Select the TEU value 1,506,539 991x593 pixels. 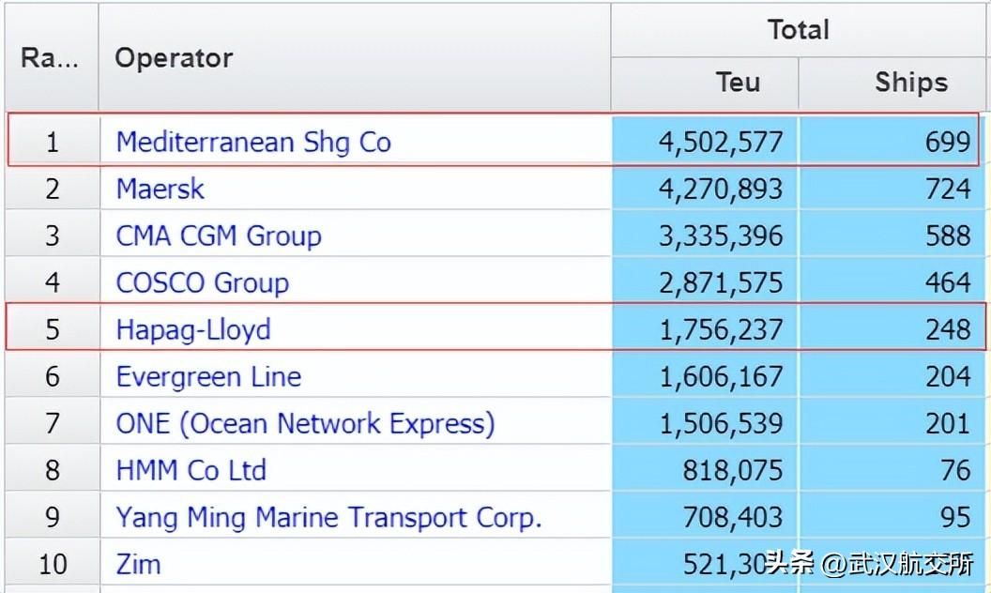(x=721, y=423)
